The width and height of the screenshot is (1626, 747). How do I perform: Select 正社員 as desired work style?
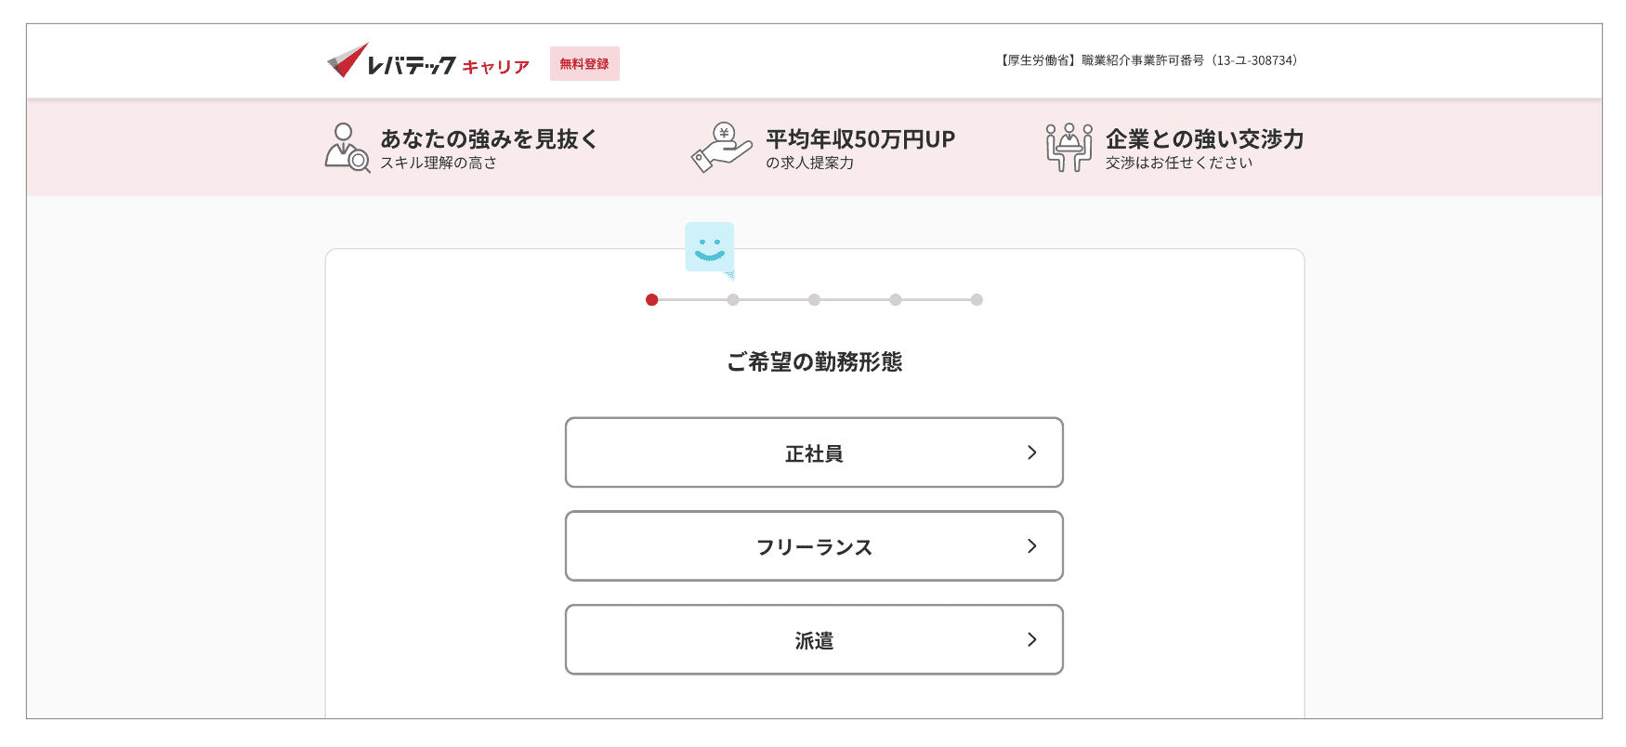tap(814, 452)
